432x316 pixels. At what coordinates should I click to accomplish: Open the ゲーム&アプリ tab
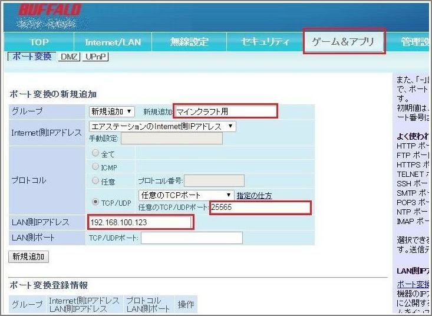tap(343, 41)
